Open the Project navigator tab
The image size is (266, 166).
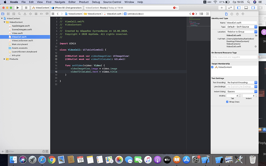(x=3, y=14)
